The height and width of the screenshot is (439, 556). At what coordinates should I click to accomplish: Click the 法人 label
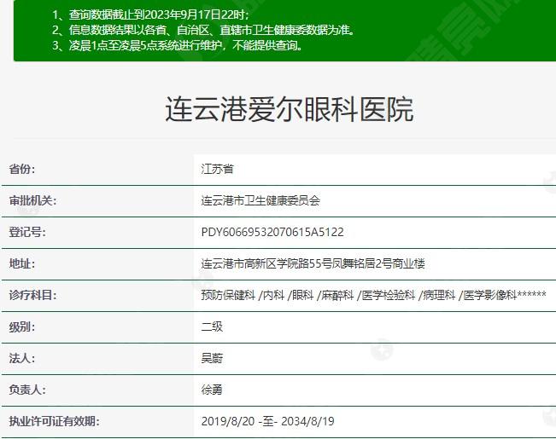pos(22,358)
